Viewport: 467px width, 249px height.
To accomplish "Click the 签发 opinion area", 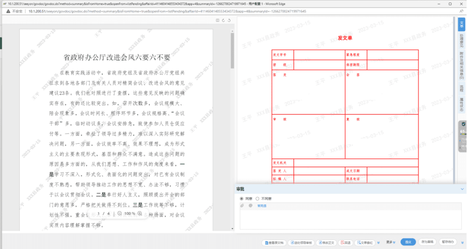I will (308, 92).
